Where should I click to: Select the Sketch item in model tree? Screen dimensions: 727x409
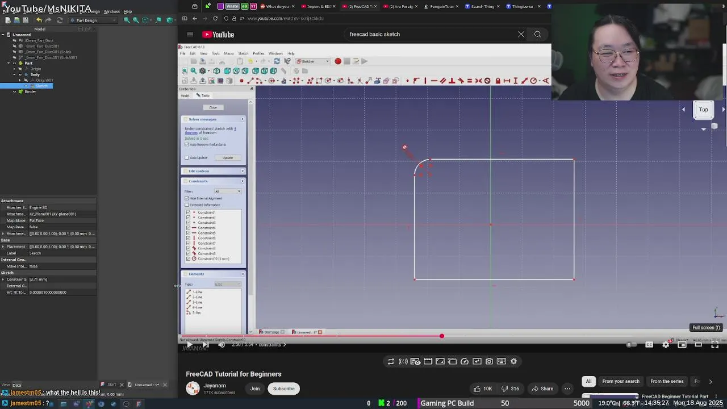point(42,86)
